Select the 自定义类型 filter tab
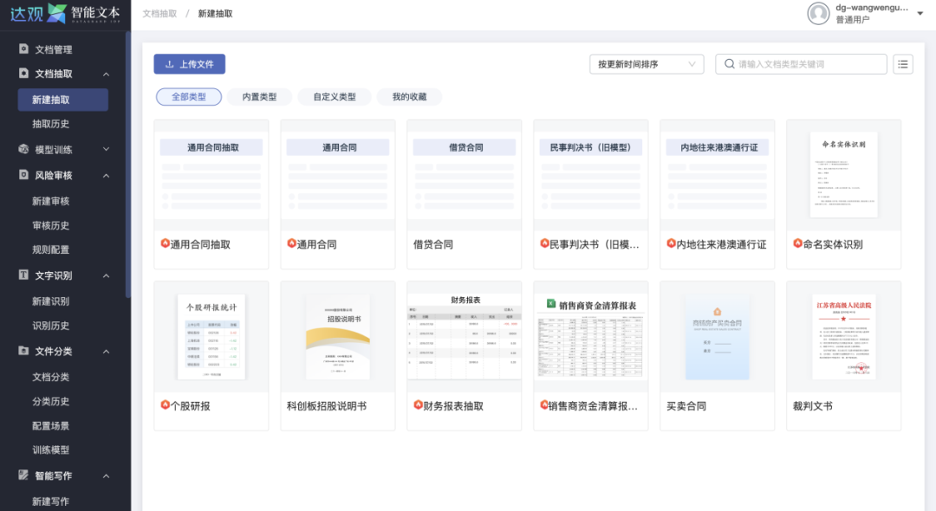 [x=335, y=97]
